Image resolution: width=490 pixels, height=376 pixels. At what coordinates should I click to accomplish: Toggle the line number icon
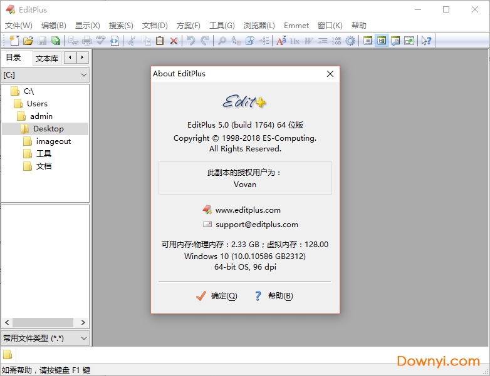336,41
